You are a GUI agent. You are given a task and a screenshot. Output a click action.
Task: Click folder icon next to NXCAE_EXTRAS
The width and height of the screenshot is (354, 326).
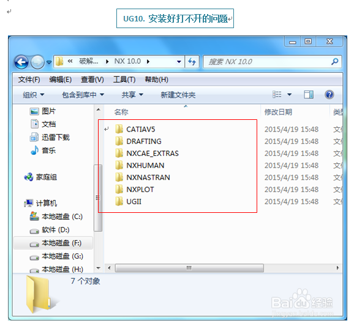pos(119,153)
